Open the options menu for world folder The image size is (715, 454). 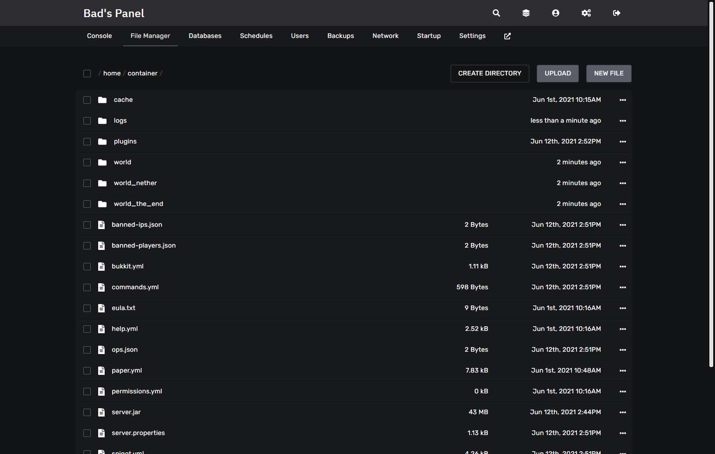tap(622, 162)
